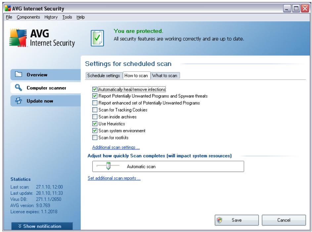Click the Computer scanner magnifier icon

(x=18, y=87)
